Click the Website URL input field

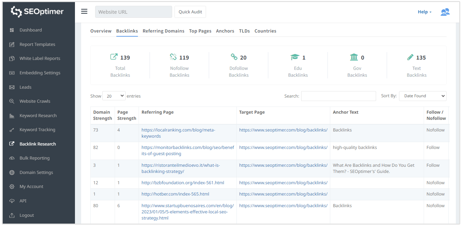pos(133,12)
